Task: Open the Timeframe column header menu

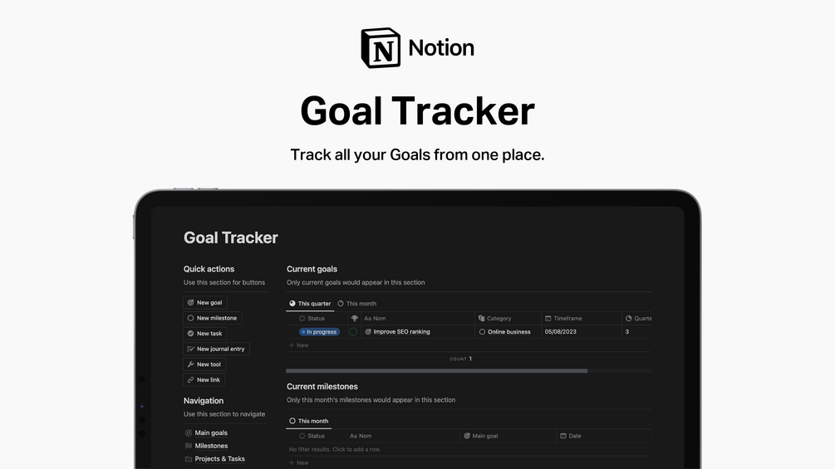Action: point(567,318)
